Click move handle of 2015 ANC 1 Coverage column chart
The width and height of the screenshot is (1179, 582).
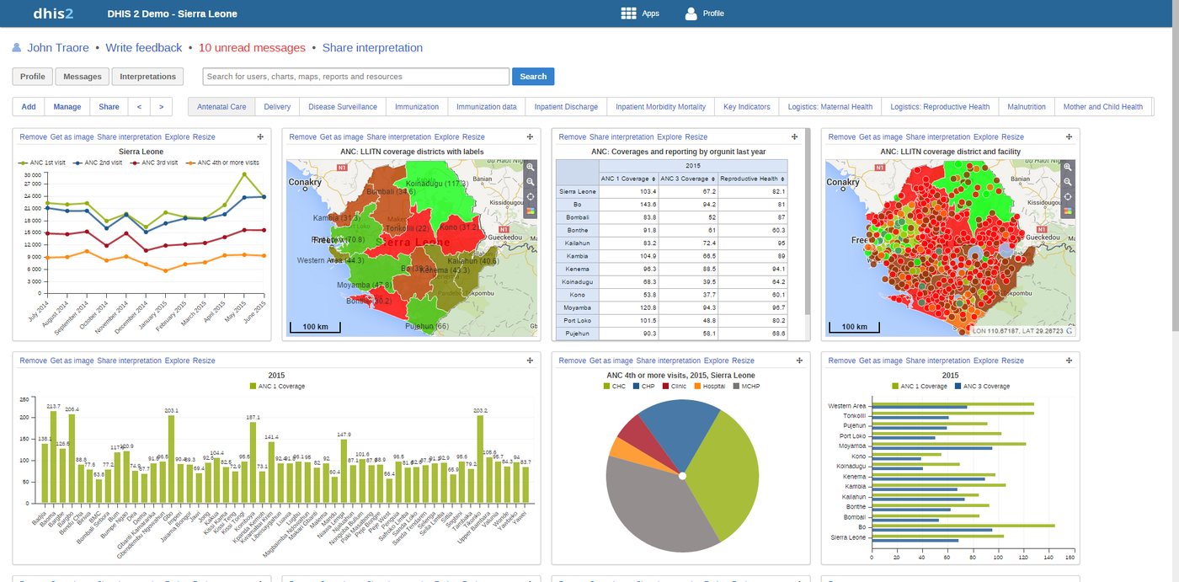pos(530,360)
